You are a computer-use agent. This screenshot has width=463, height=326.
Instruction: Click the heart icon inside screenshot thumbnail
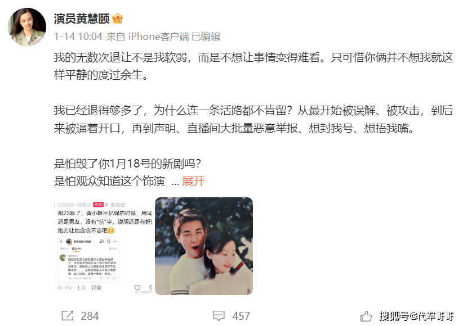[x=137, y=287]
